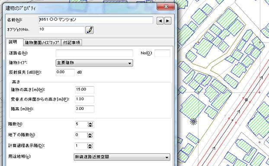The image size is (269, 166).
Task: Click the previous object arrow button
Action: (160, 21)
